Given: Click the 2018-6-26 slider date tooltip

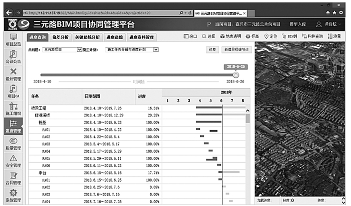Looking at the screenshot, I should coord(236,66).
